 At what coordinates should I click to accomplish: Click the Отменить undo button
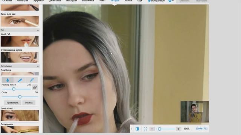185,1
